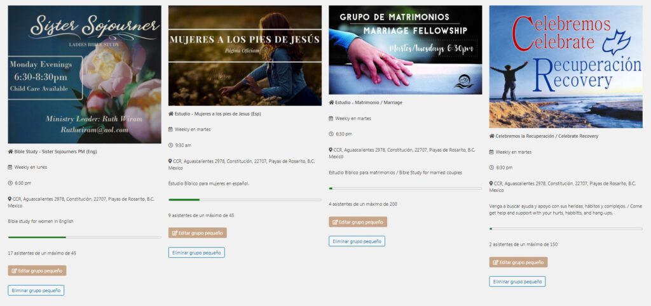This screenshot has height=306, width=651.
Task: Click Editar grupo pequeño under Mujeres group
Action: (x=198, y=233)
